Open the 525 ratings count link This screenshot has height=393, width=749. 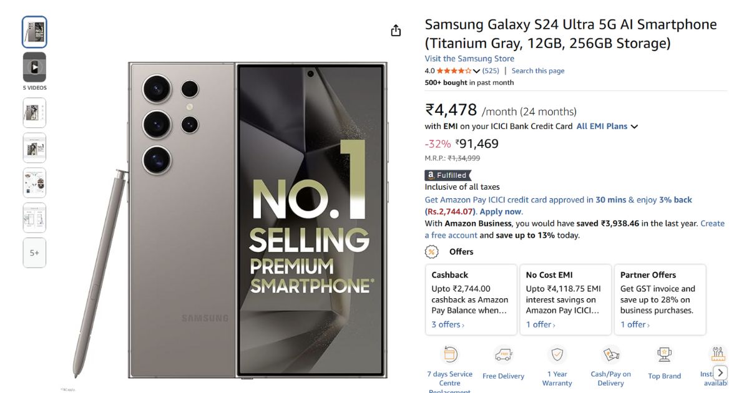tap(491, 71)
